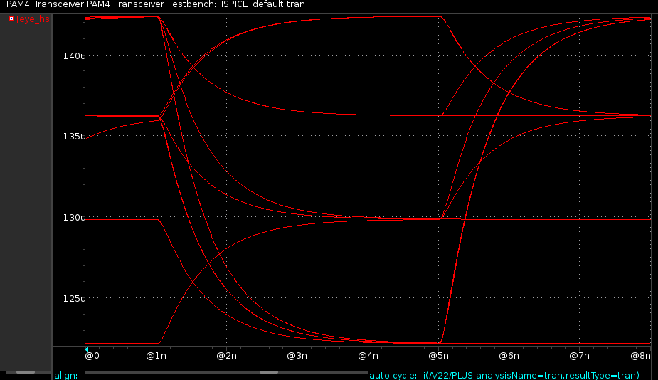Click the @3n x-axis label
Viewport: 658px width, 380px height.
pyautogui.click(x=297, y=356)
